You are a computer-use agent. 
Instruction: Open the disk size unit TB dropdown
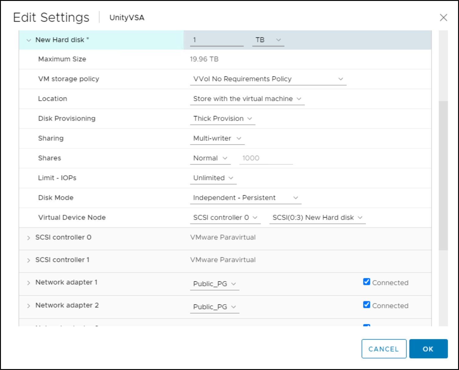pos(268,40)
